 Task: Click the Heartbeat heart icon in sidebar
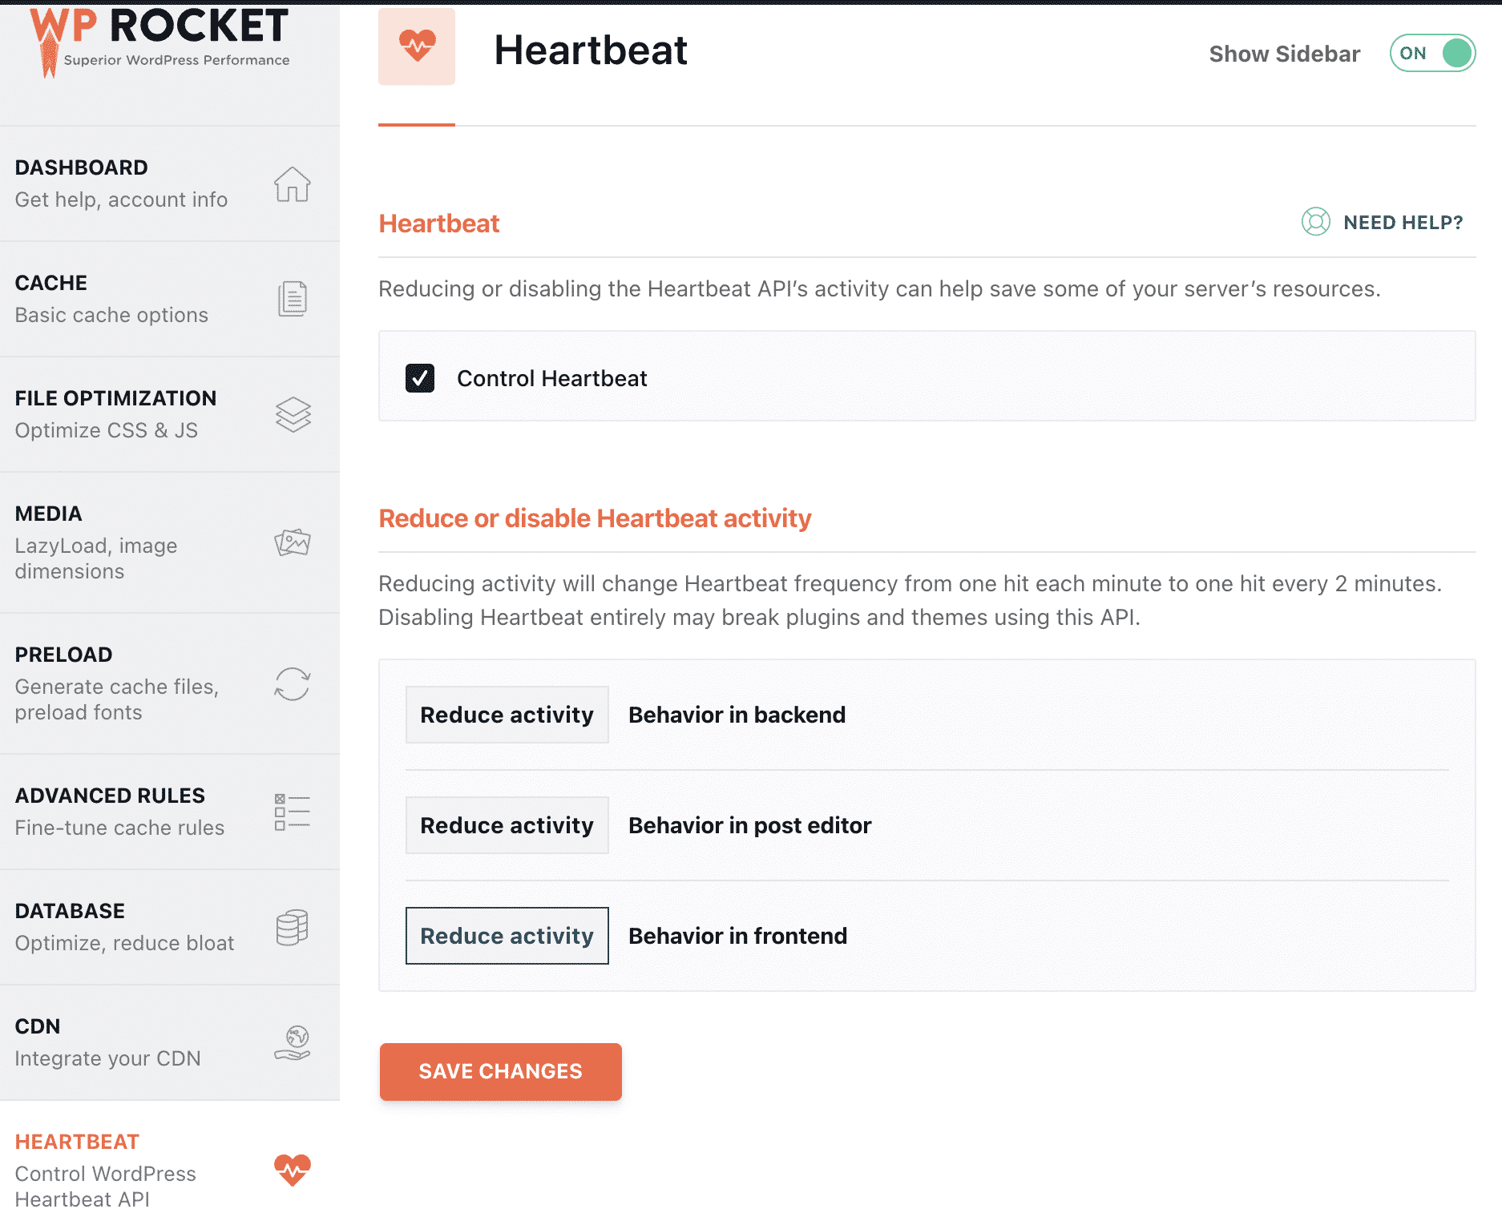(x=293, y=1171)
